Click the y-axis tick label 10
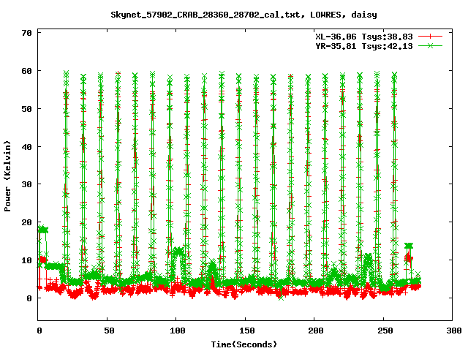Viewport: 468px width, 351px height. pos(26,260)
